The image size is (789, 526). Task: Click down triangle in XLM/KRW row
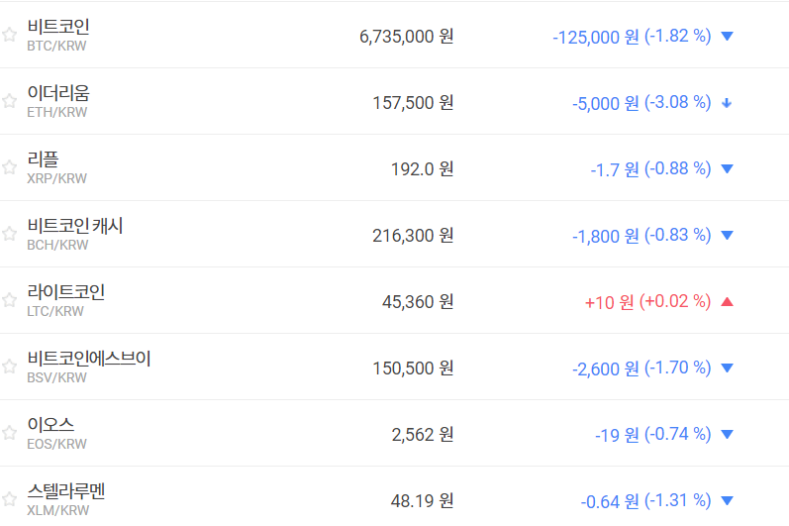[728, 501]
